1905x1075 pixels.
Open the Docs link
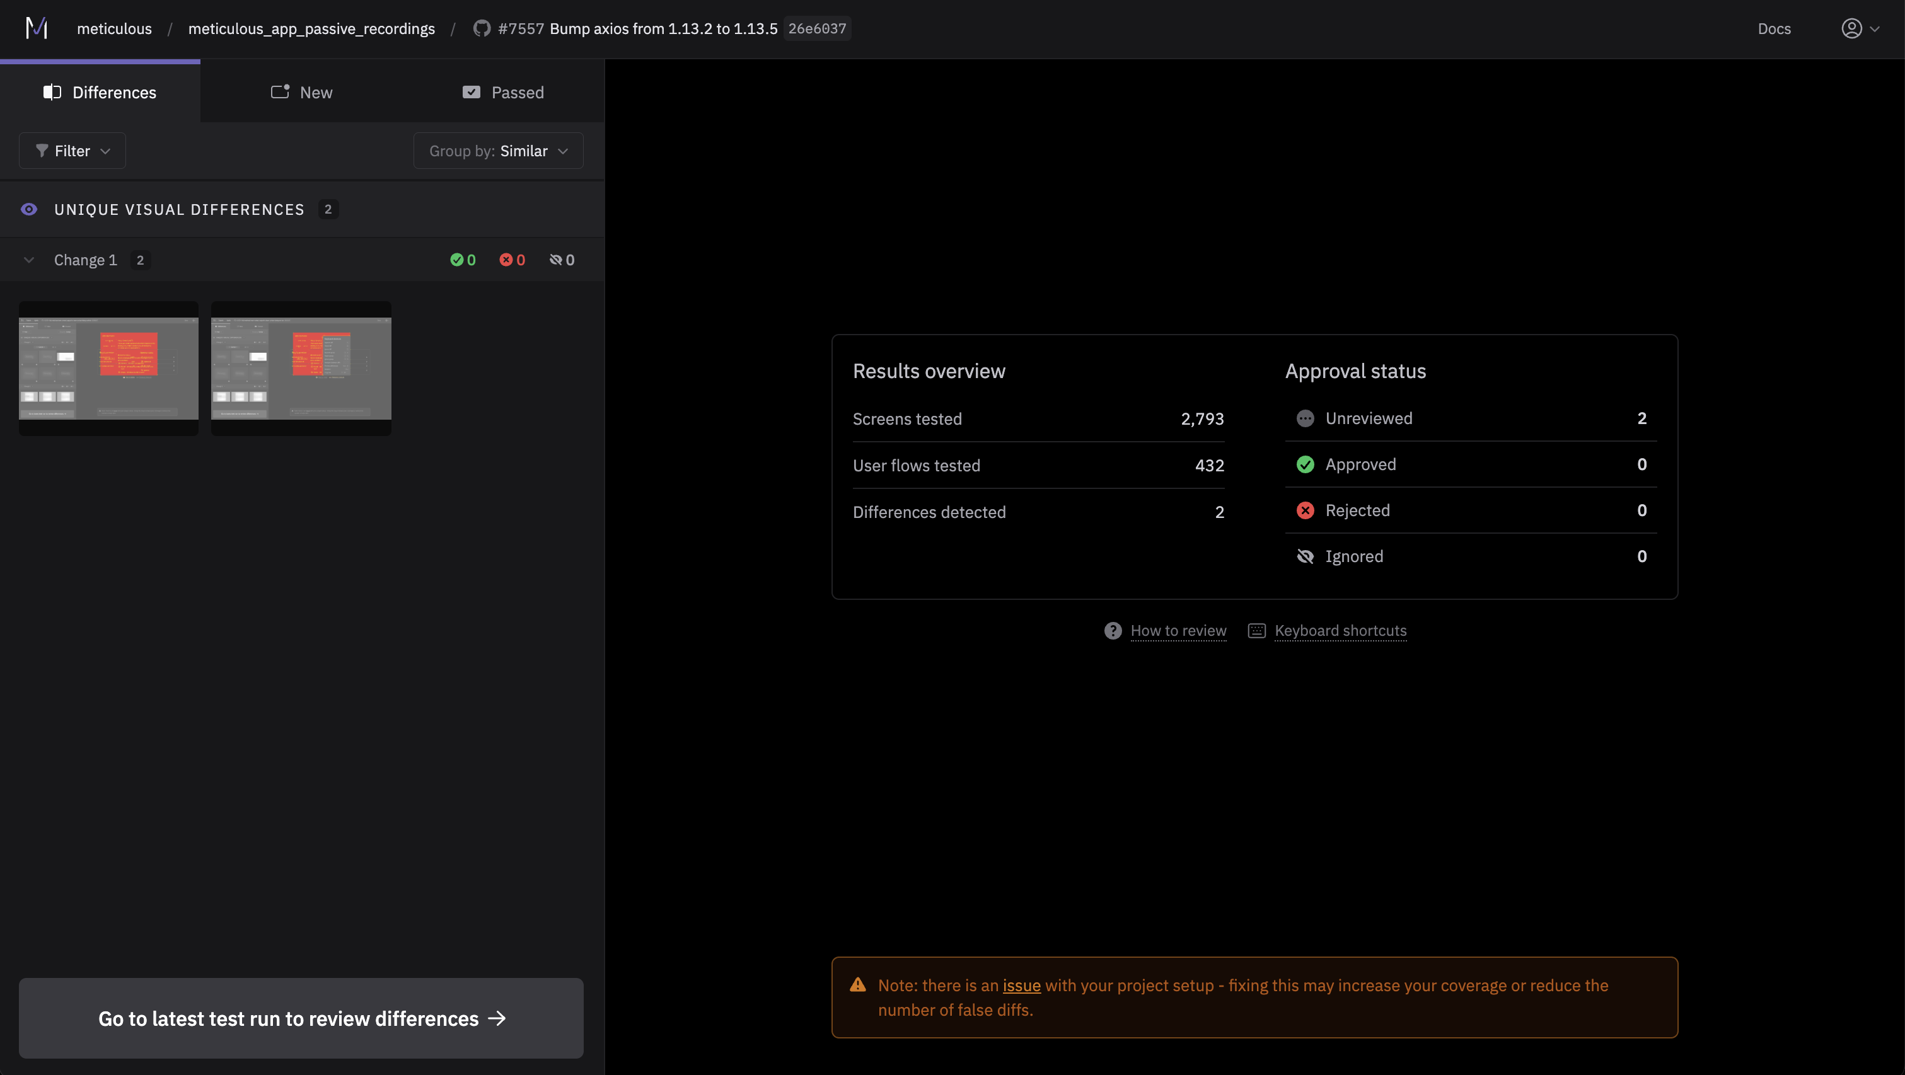(x=1773, y=29)
